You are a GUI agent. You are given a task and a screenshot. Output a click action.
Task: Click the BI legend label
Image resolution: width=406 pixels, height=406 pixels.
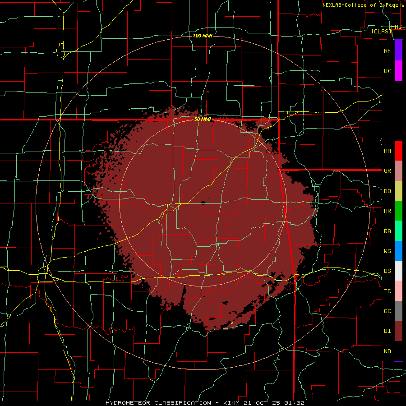coord(388,331)
